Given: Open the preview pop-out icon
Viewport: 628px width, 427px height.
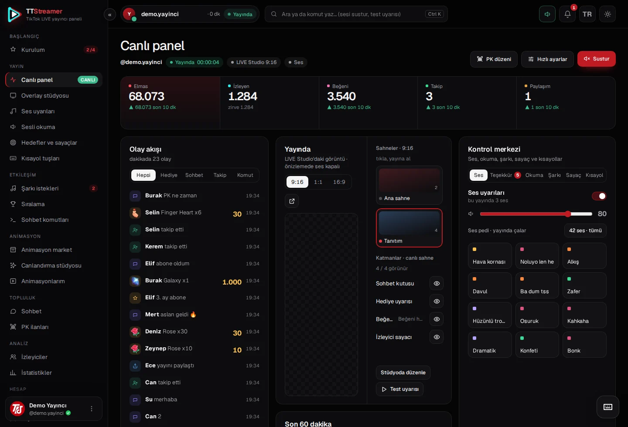Looking at the screenshot, I should tap(292, 201).
